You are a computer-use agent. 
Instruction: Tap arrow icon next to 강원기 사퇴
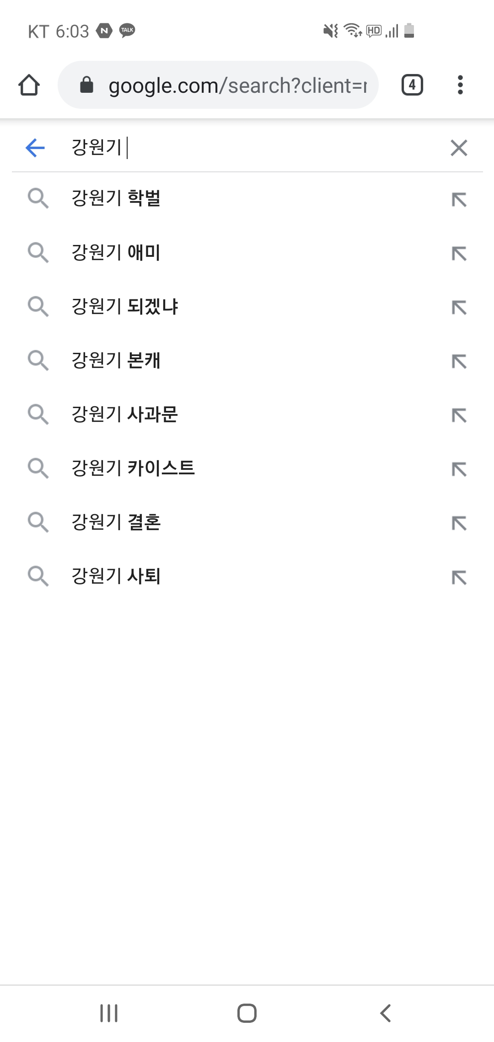click(x=459, y=577)
